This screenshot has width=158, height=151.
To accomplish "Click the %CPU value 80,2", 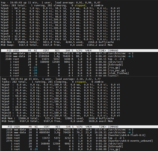I will click(x=79, y=56).
